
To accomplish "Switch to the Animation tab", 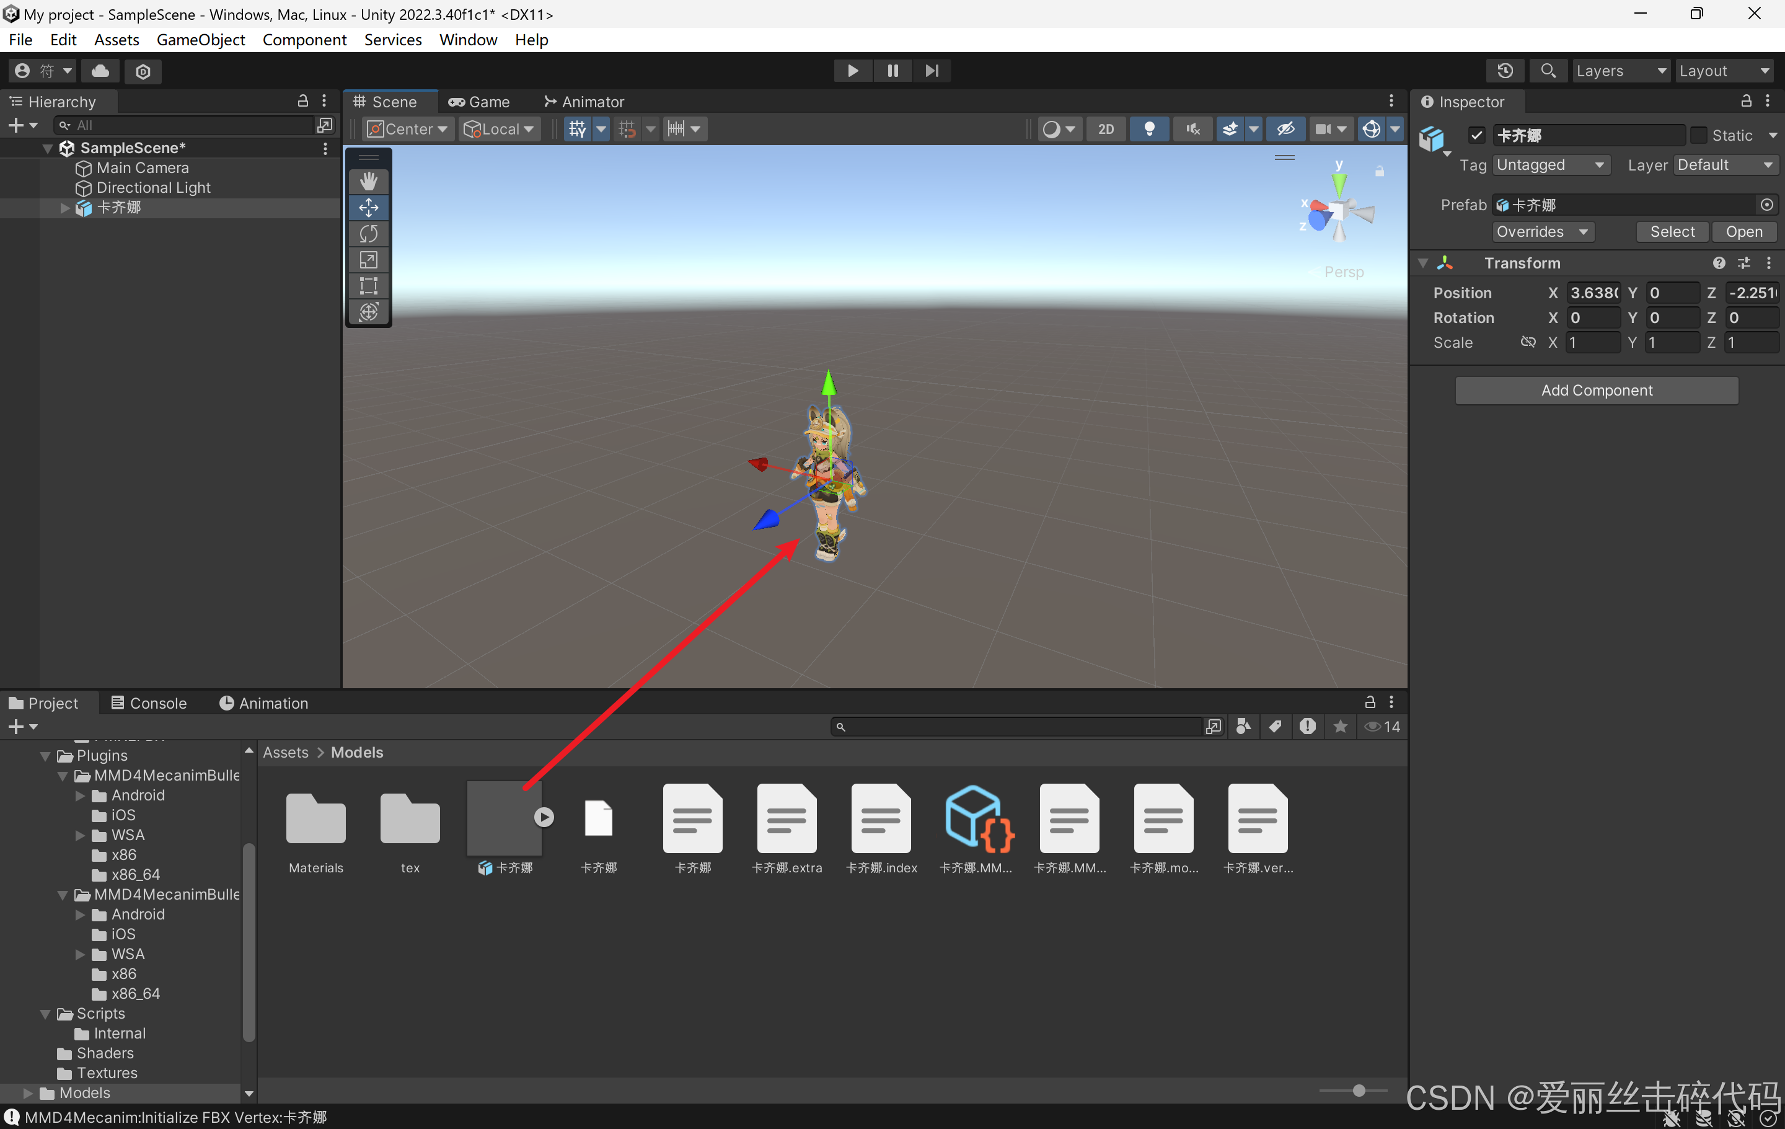I will 264,702.
